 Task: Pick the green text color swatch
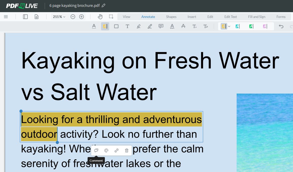251,26
